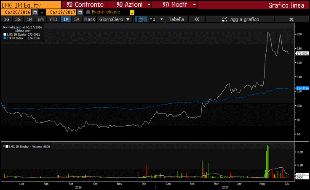Switch to candlestick chart icon
Screen dimensions: 310x190
152,19
